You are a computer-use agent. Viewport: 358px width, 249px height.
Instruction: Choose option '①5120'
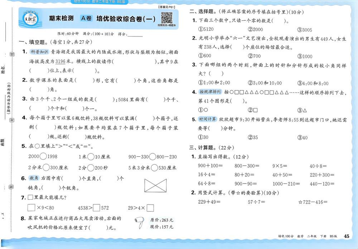point(206,29)
